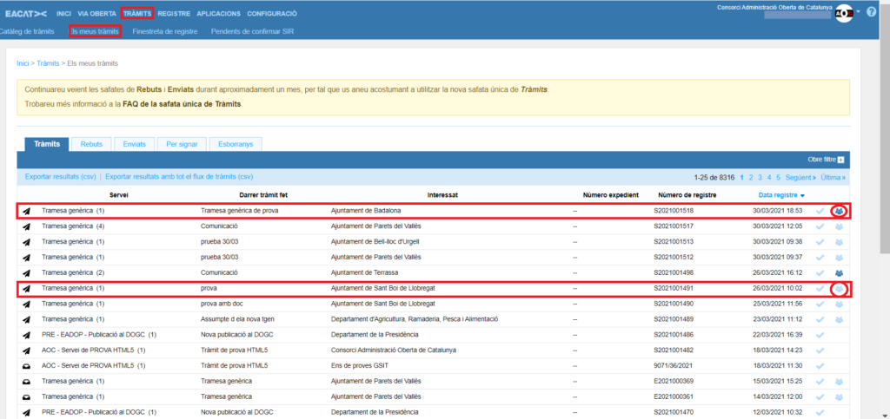This screenshot has width=890, height=419.
Task: Sort by the Data registre column
Action: pos(780,195)
